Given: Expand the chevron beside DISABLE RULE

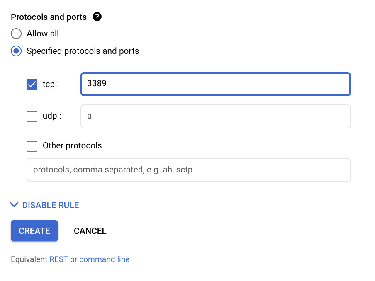Looking at the screenshot, I should coord(14,205).
